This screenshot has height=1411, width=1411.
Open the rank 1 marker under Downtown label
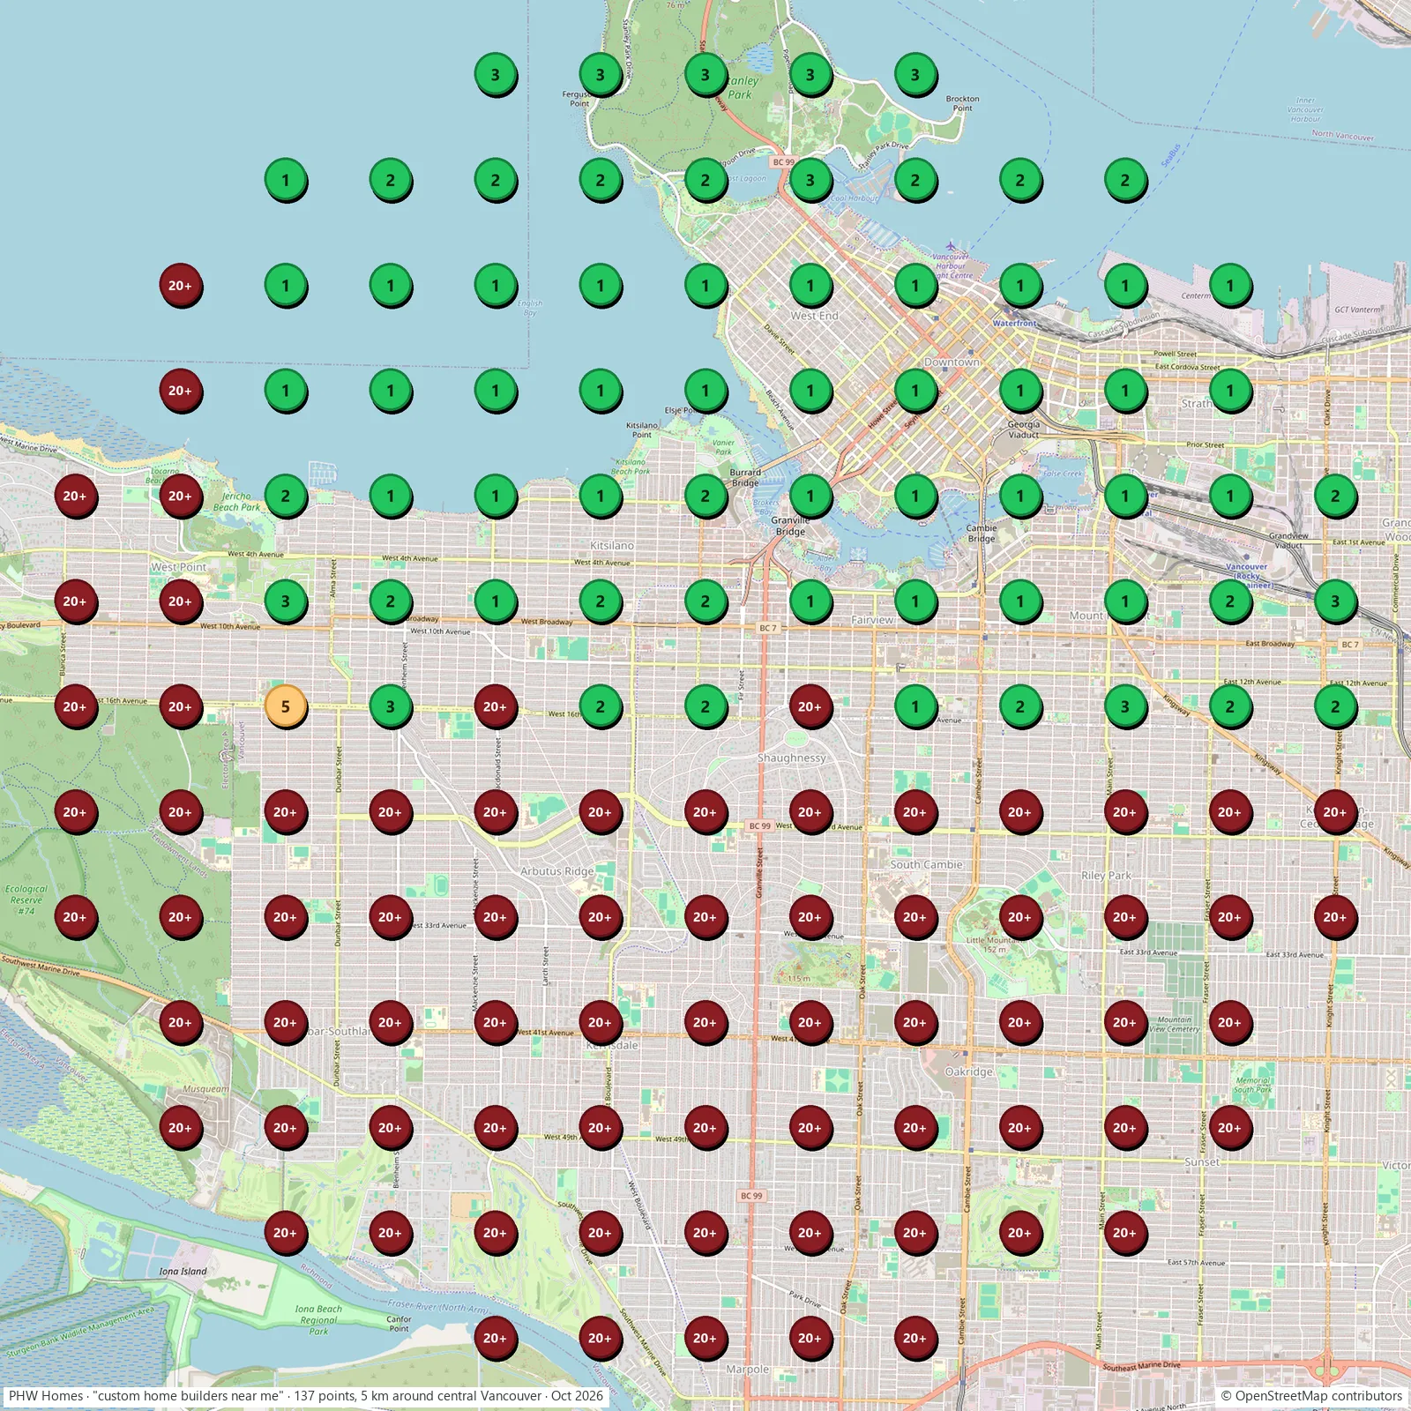[x=915, y=391]
